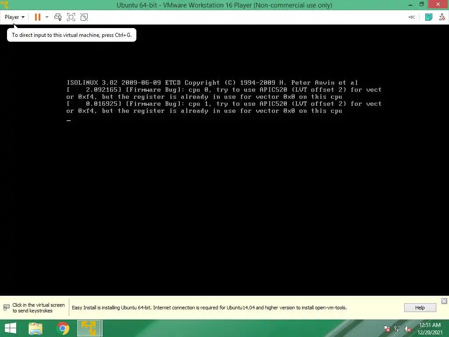Image resolution: width=449 pixels, height=337 pixels.
Task: Click the Ctrl+G input hint tooltip
Action: (71, 35)
